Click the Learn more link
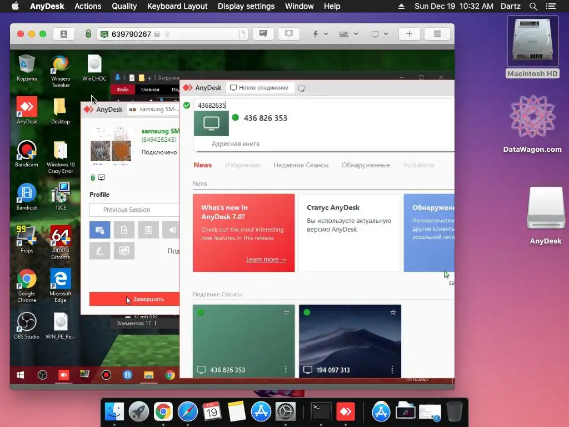The height and width of the screenshot is (427, 569). pos(266,259)
